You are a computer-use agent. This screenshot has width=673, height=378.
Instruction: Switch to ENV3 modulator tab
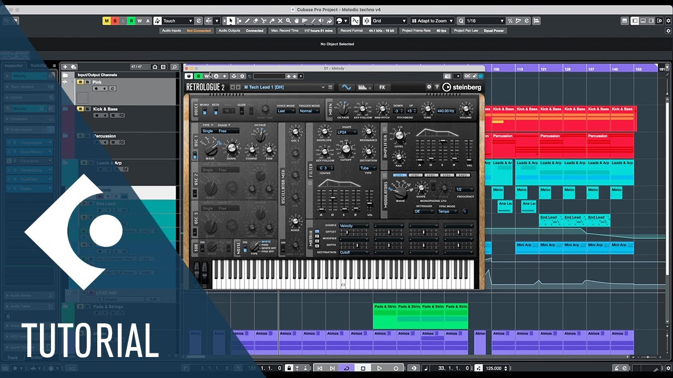click(464, 175)
